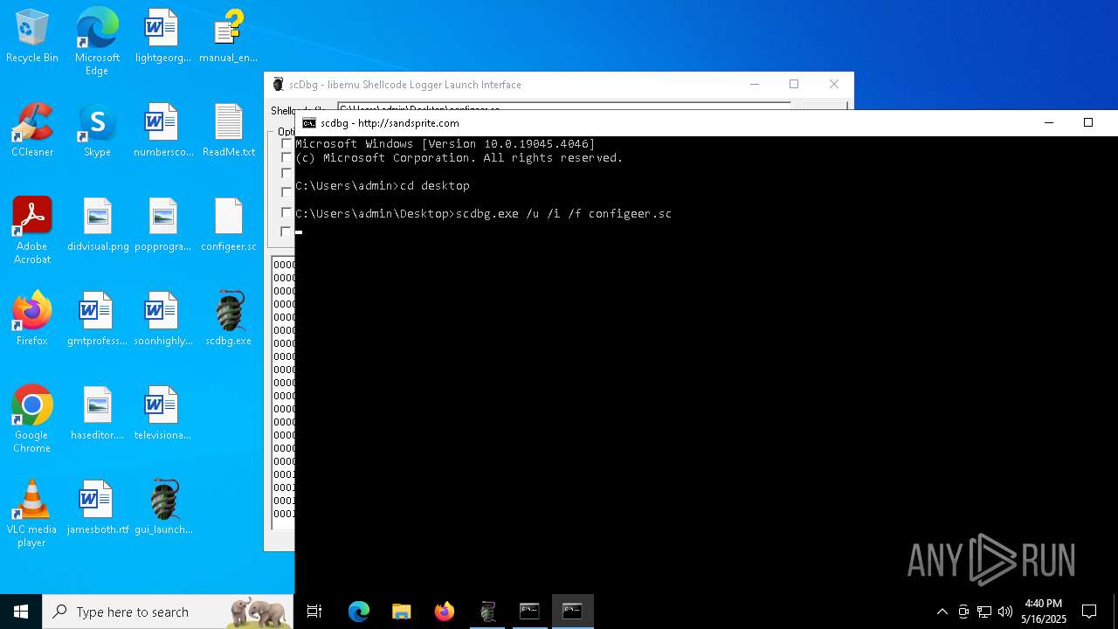The image size is (1118, 629).
Task: Select the jamesboth.rtf document icon
Action: pos(97,508)
